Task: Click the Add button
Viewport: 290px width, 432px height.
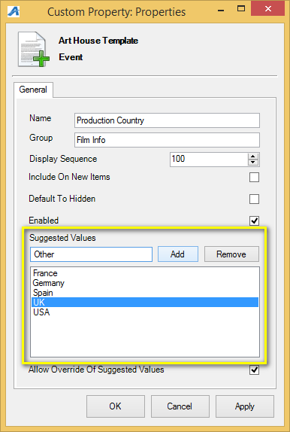Action: tap(178, 254)
